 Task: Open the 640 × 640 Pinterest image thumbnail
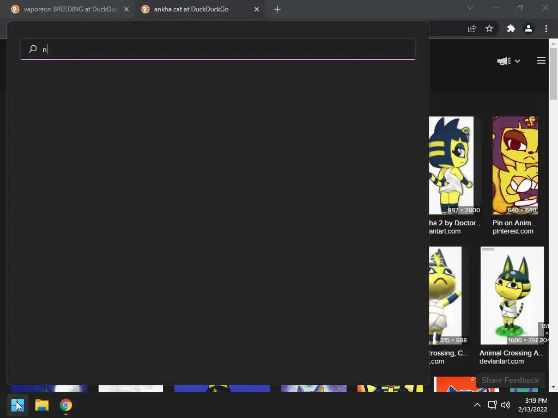point(515,165)
